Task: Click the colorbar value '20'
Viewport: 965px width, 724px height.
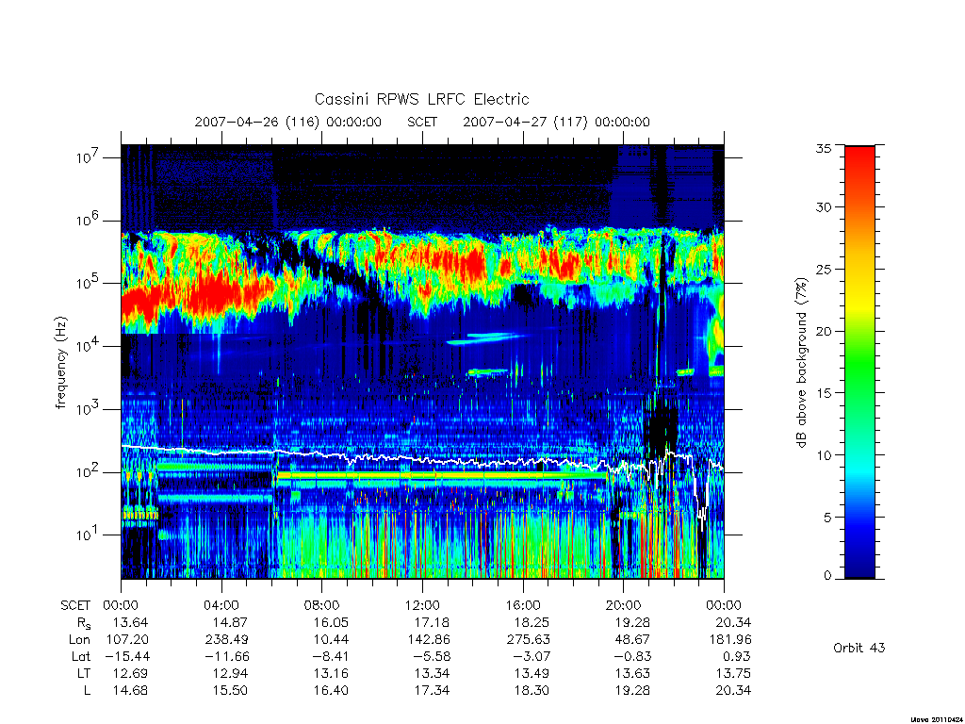Action: [x=824, y=331]
